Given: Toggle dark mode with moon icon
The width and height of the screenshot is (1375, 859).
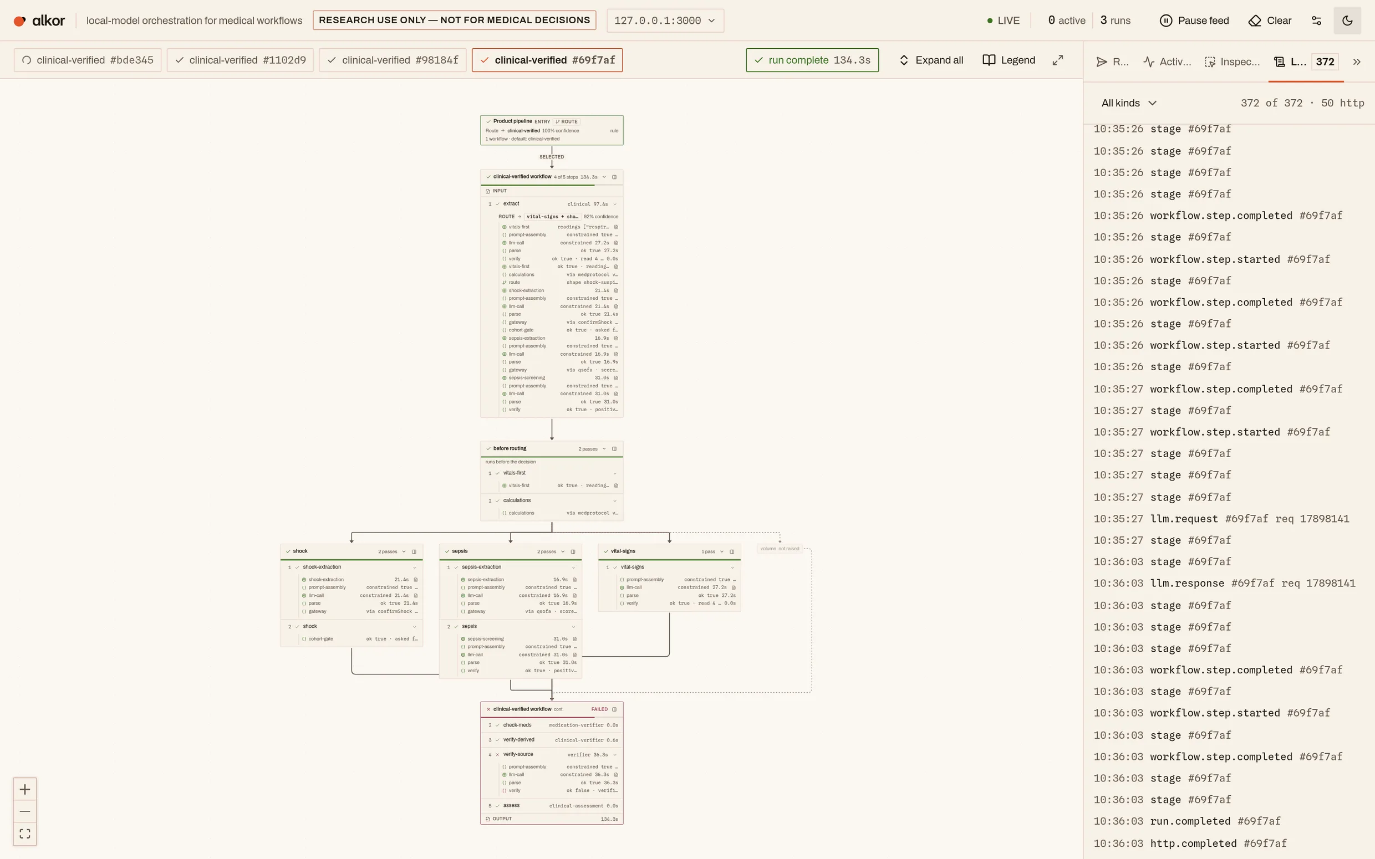Looking at the screenshot, I should pos(1347,21).
